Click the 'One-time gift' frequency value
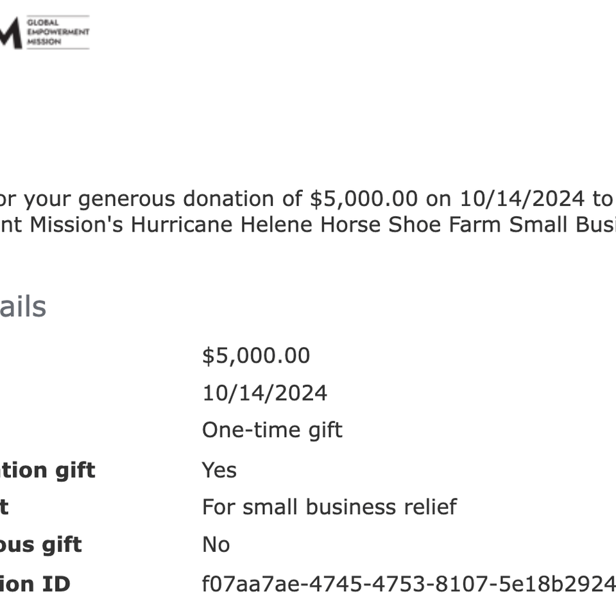Image resolution: width=616 pixels, height=616 pixels. point(272,431)
